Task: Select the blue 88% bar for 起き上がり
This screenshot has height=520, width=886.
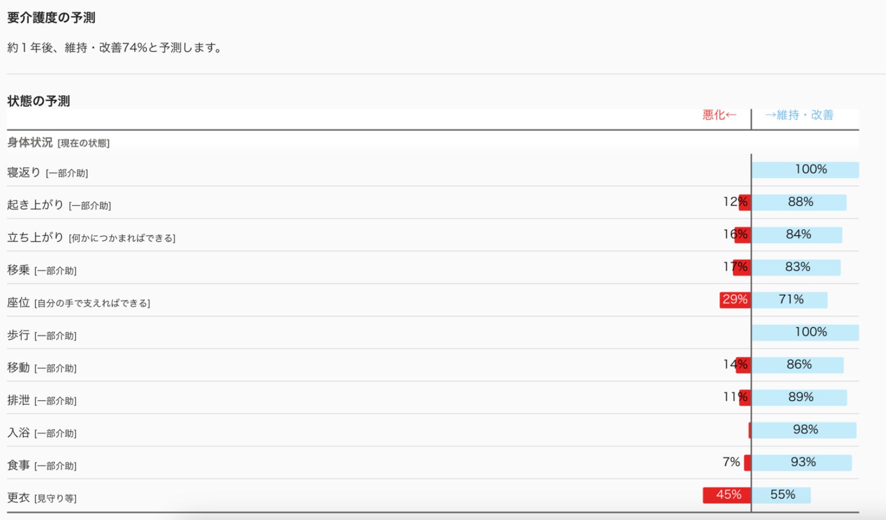Action: pyautogui.click(x=799, y=202)
